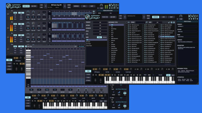Click the broom clear-filters icon in browser

click(169, 22)
